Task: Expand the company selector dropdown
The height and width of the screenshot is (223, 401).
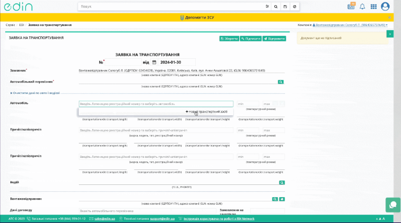Action: pyautogui.click(x=350, y=25)
